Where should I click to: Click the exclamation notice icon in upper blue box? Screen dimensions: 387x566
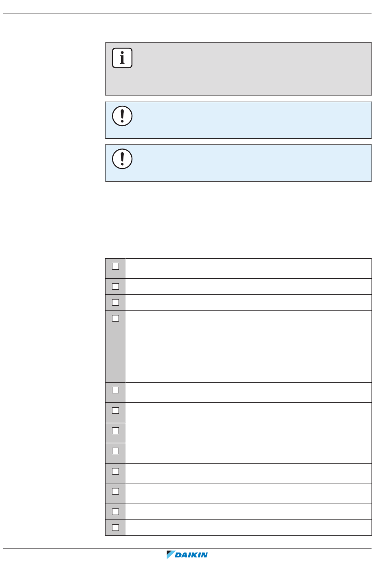[x=122, y=116]
